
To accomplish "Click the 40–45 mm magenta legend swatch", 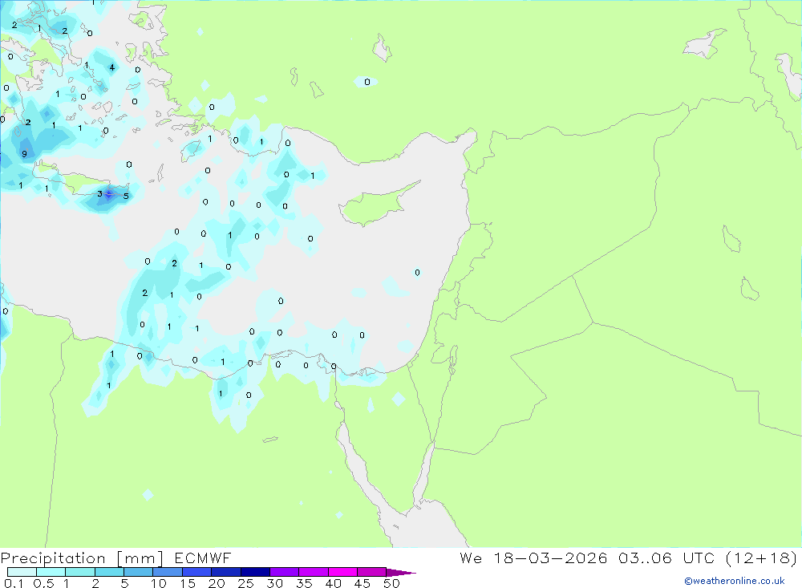I will tap(342, 572).
